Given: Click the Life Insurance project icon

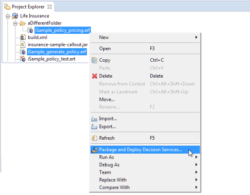Looking at the screenshot, I should (x=15, y=16).
